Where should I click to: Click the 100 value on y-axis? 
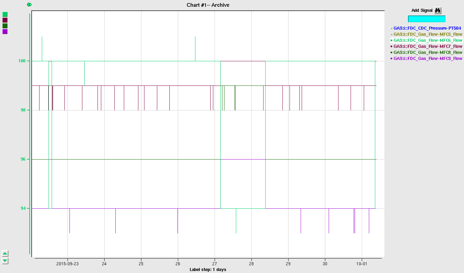[23, 61]
